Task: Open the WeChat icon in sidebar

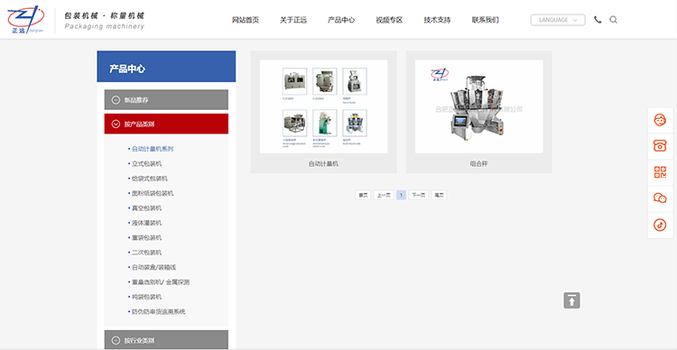Action: (x=660, y=198)
